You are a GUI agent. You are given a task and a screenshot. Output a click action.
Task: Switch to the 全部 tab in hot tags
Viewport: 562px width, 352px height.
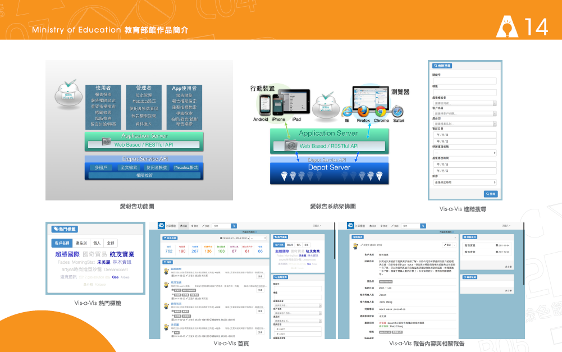point(111,243)
